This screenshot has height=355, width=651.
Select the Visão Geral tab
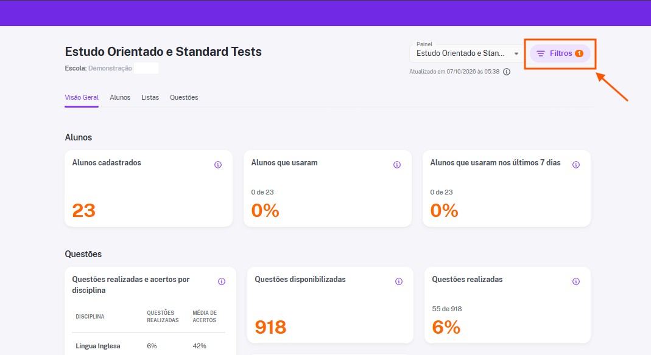click(x=82, y=98)
